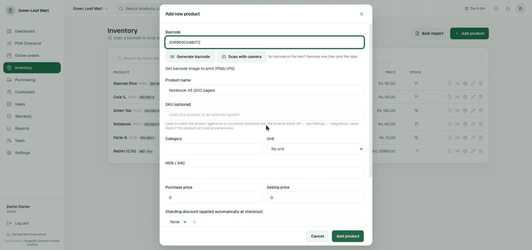Click the Generate barcode button
The height and width of the screenshot is (250, 532).
(x=190, y=56)
